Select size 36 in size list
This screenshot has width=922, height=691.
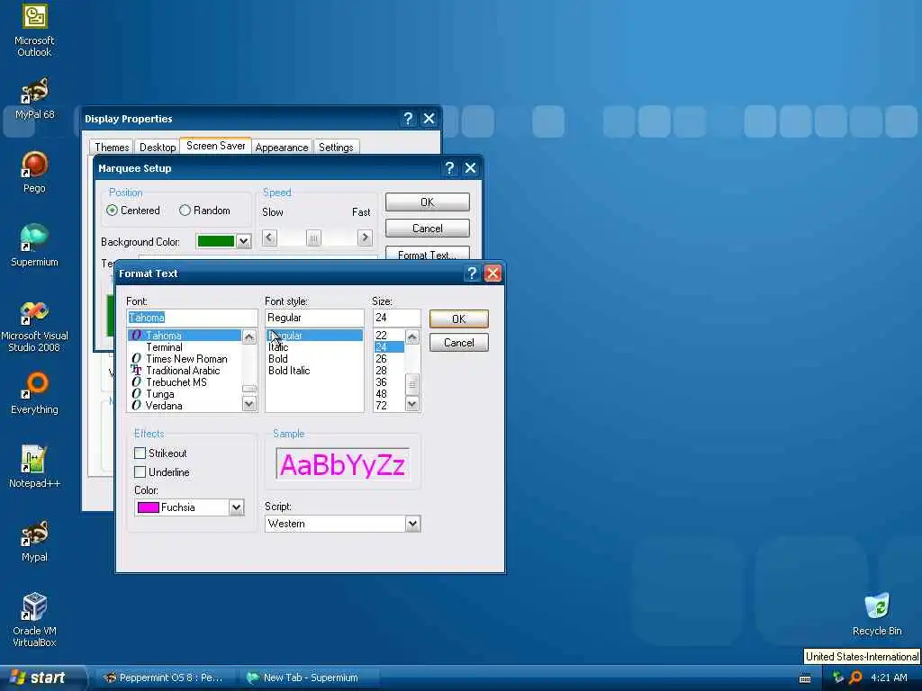point(381,382)
